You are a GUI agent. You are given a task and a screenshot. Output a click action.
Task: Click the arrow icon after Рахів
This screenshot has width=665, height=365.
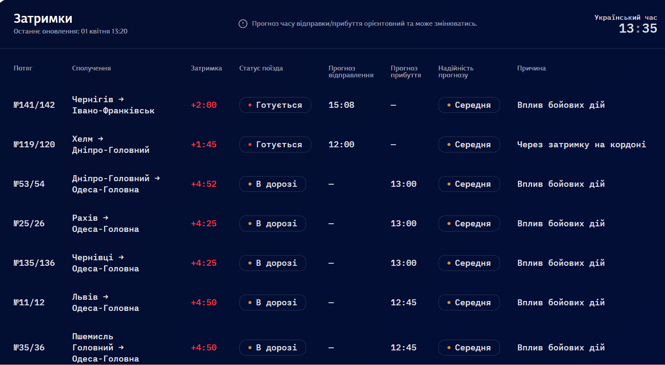click(106, 218)
